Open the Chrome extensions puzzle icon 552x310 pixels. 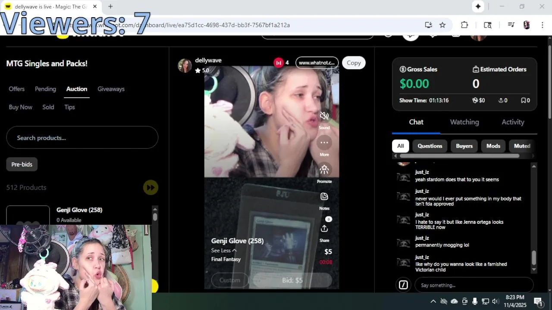(x=464, y=25)
